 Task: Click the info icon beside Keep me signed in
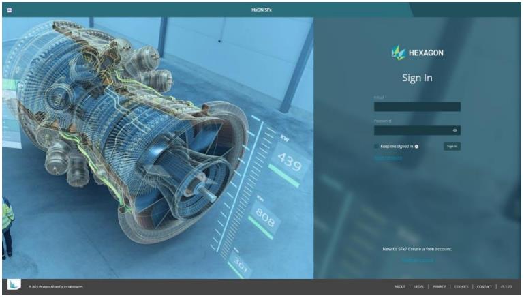[x=416, y=147]
